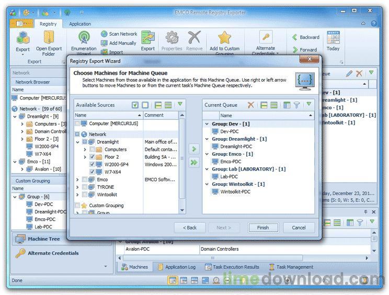
Task: Navigate Forward in the ribbon
Action: click(x=304, y=50)
